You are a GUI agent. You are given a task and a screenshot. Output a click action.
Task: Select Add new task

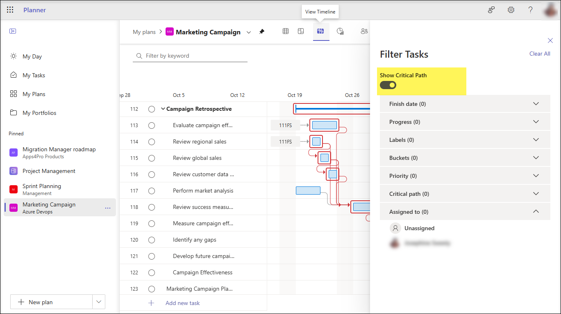[x=182, y=303]
